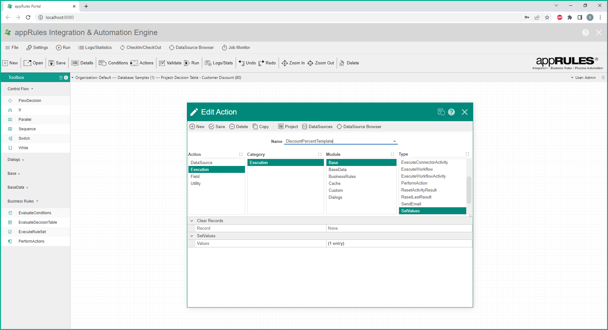Open the Conditions editor from toolbar

pos(113,63)
